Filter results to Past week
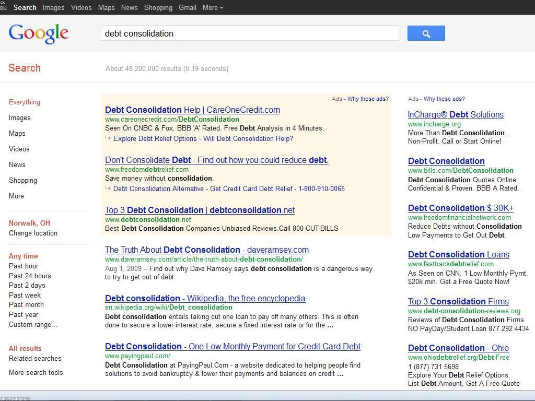 tap(25, 296)
